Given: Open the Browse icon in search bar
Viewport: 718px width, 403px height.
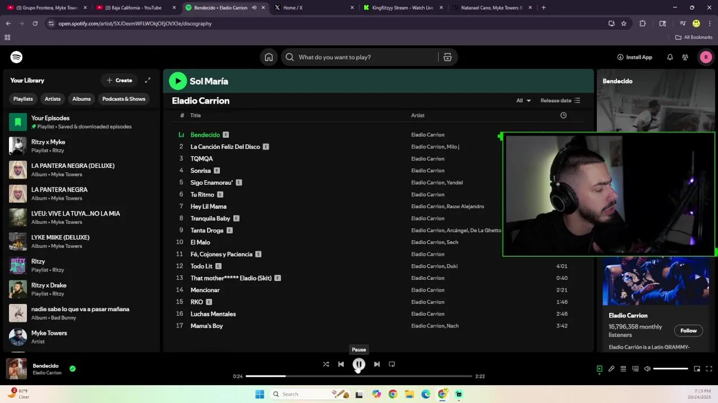Looking at the screenshot, I should tap(448, 57).
